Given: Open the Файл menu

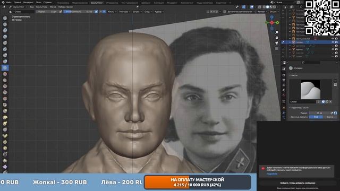Looking at the screenshot, I should [x=8, y=2].
